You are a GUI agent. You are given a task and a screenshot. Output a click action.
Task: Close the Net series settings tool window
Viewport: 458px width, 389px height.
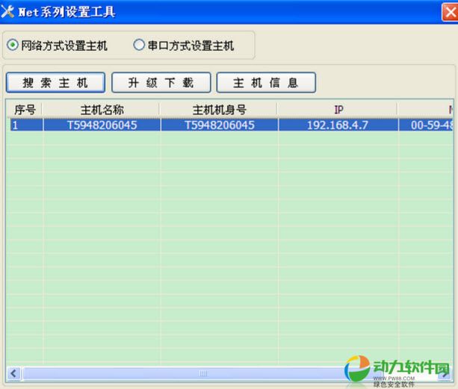449,13
